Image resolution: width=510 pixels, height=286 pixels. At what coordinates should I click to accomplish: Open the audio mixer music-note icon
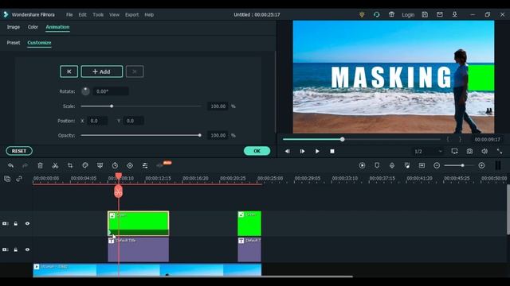click(407, 165)
